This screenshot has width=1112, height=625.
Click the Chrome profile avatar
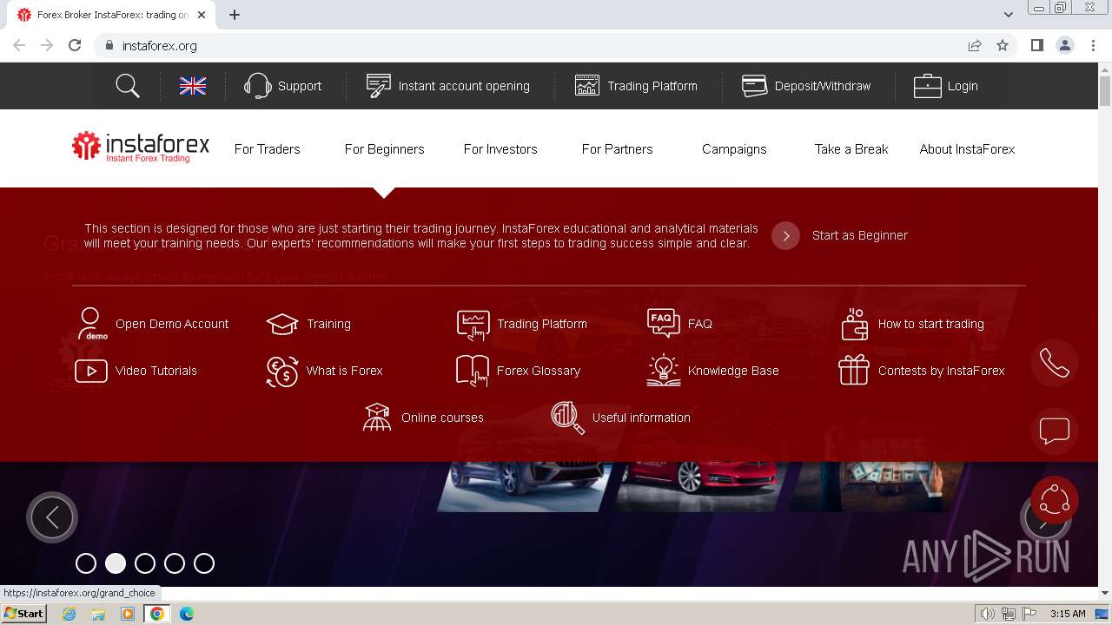(x=1065, y=45)
